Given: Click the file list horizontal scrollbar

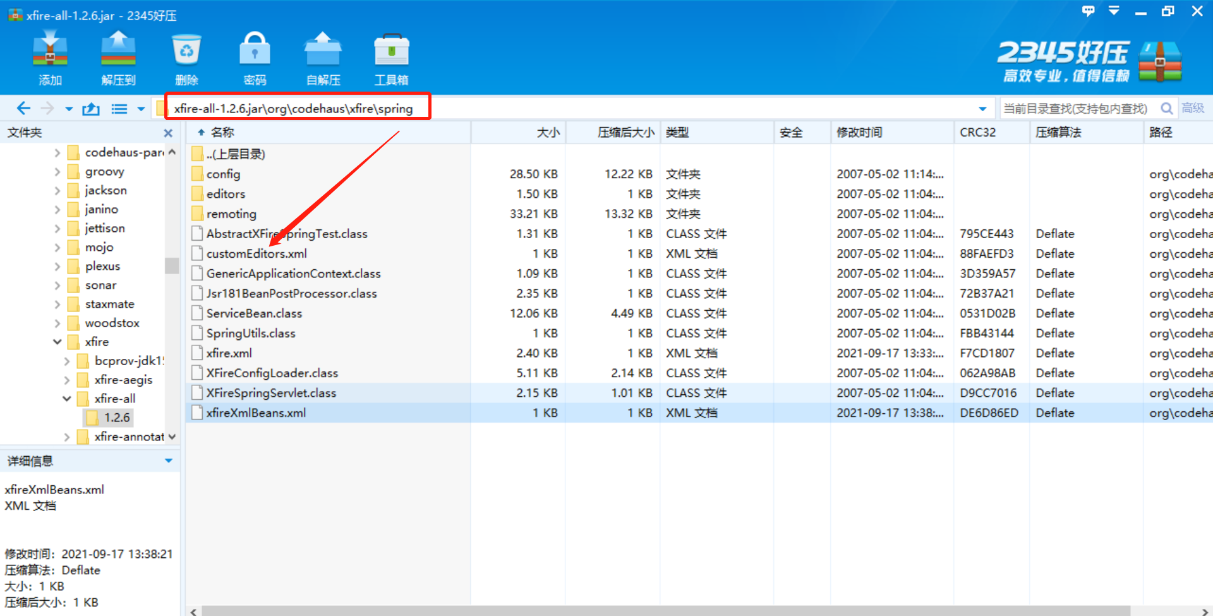Looking at the screenshot, I should pyautogui.click(x=665, y=611).
